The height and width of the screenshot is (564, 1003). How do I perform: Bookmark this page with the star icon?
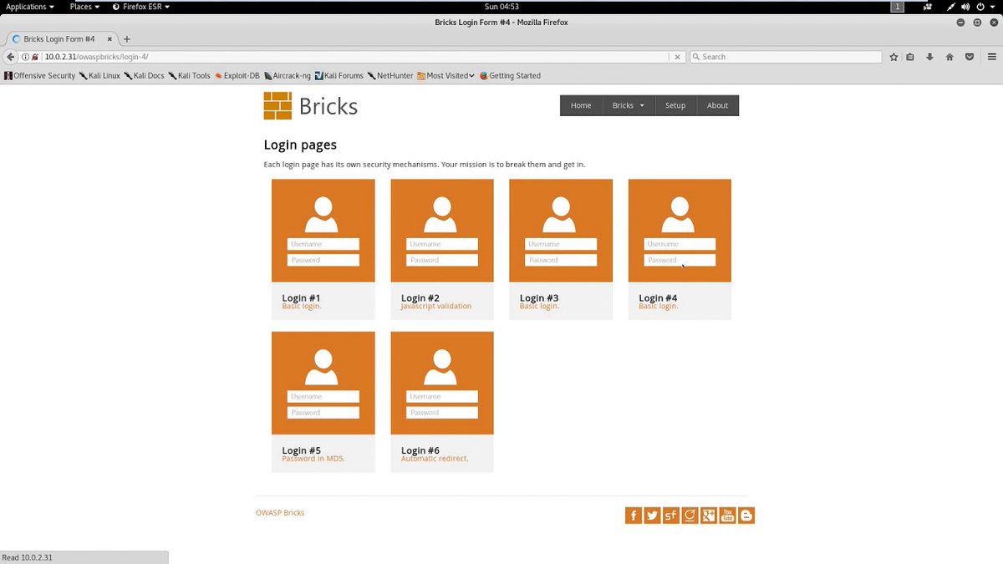(894, 57)
